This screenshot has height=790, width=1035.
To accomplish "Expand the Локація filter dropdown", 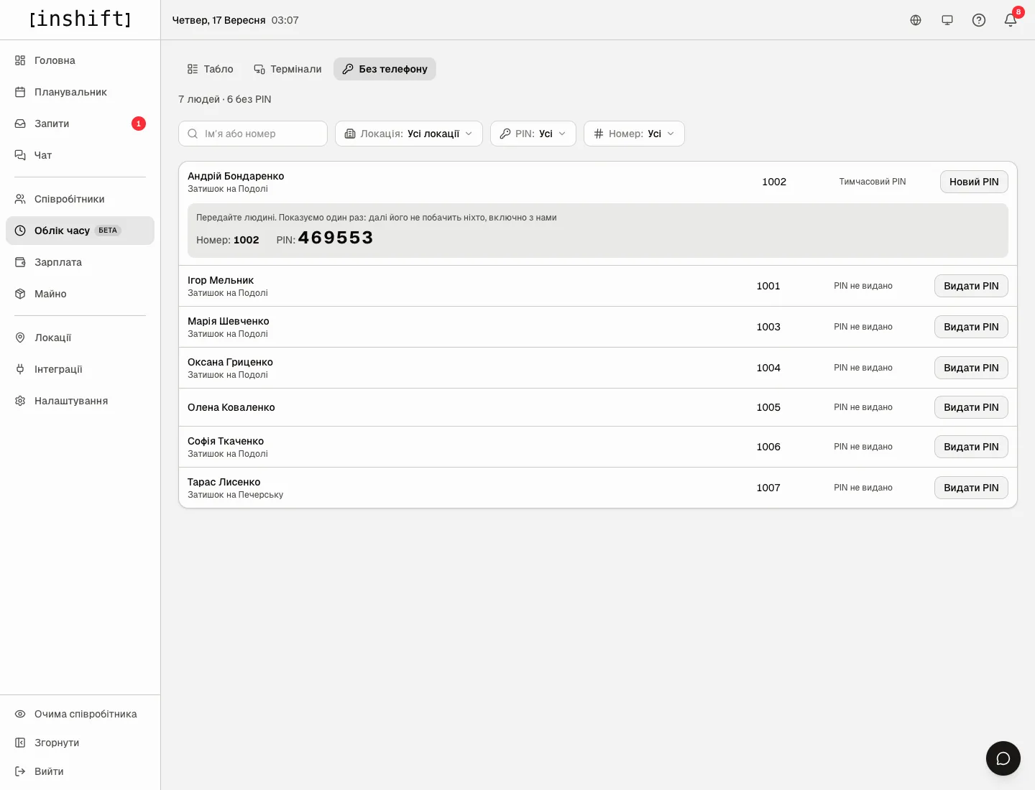I will tap(409, 134).
